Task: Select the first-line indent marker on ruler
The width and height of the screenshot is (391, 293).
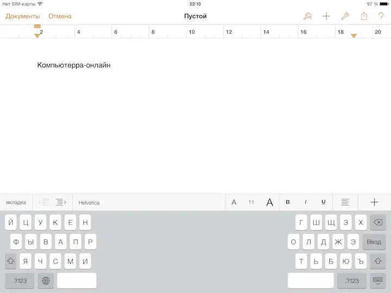Action: pos(37,26)
